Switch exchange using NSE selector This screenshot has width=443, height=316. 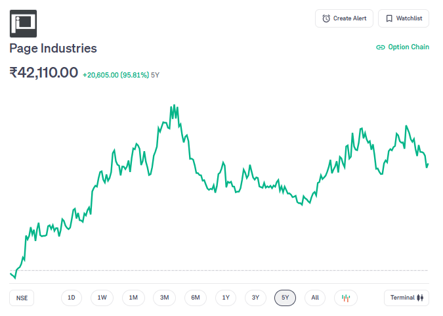[22, 298]
